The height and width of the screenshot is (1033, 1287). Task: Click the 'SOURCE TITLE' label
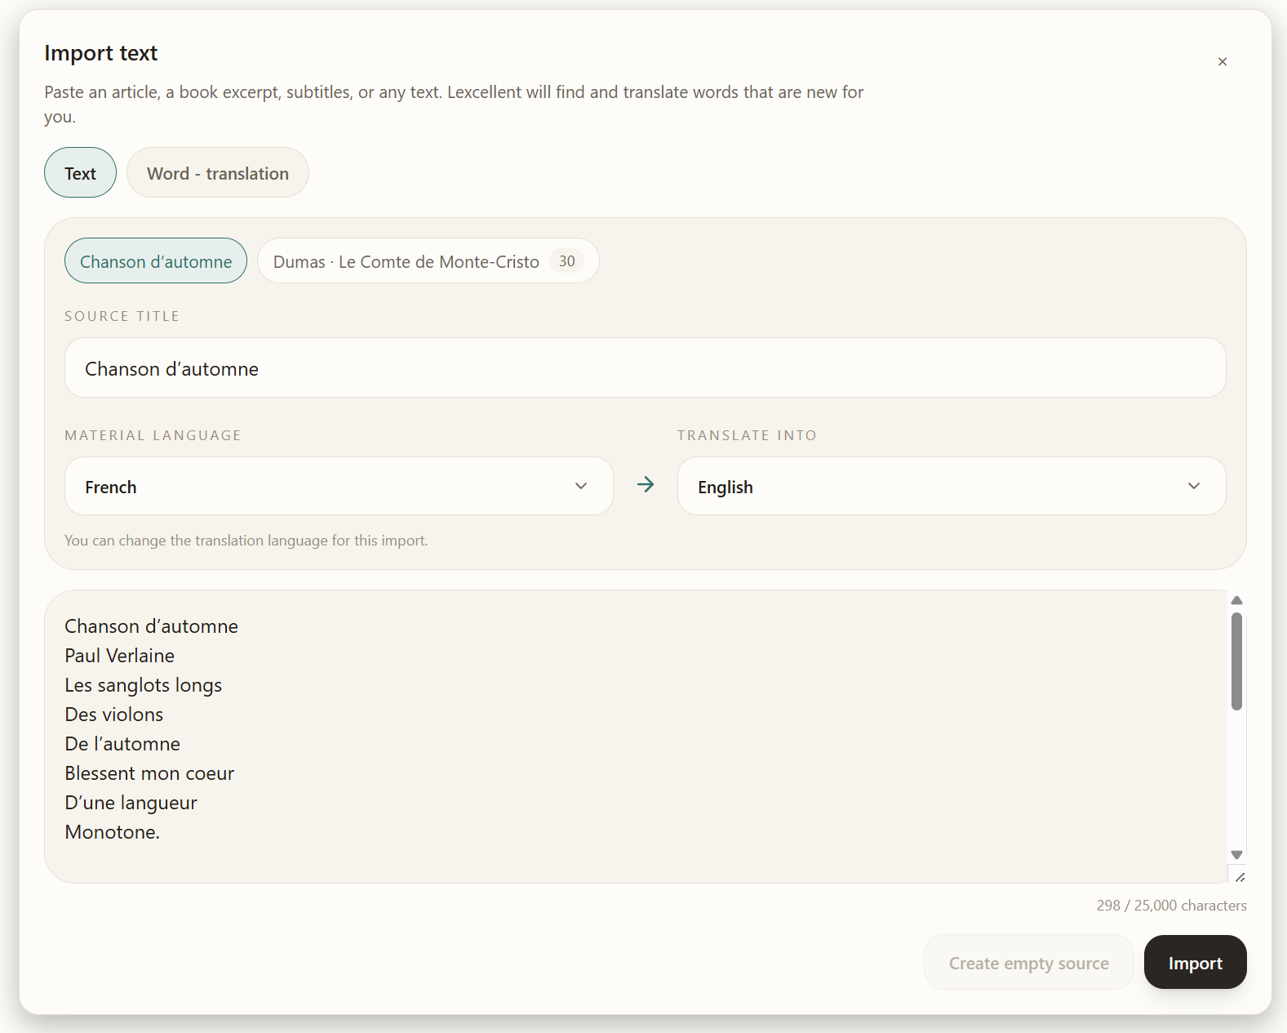point(122,316)
